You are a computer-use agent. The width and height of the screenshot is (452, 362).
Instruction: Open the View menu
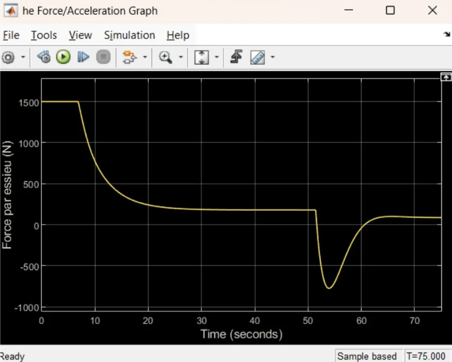80,35
